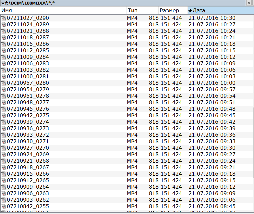The width and height of the screenshot is (254, 214).
Task: Sort files by the Имя column header
Action: click(x=63, y=10)
